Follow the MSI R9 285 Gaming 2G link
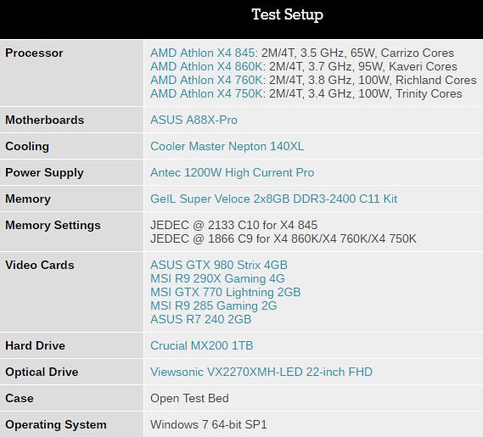The height and width of the screenshot is (437, 483). pyautogui.click(x=213, y=305)
